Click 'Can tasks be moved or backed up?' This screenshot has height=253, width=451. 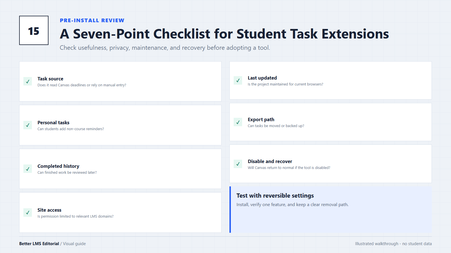tap(276, 126)
